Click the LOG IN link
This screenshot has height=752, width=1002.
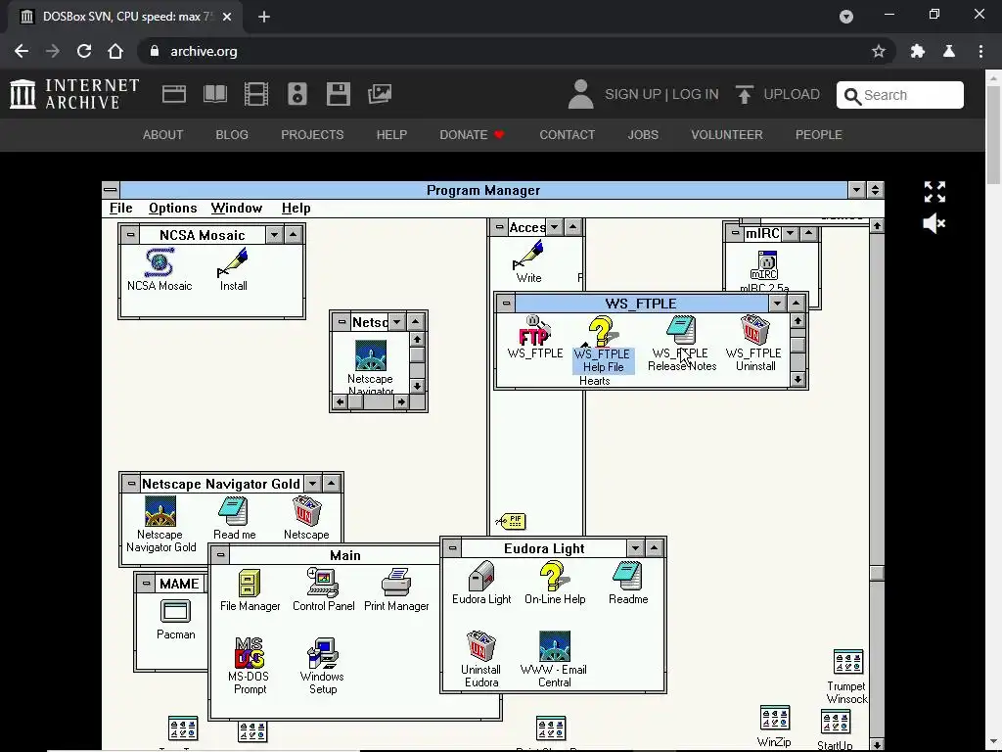696,95
